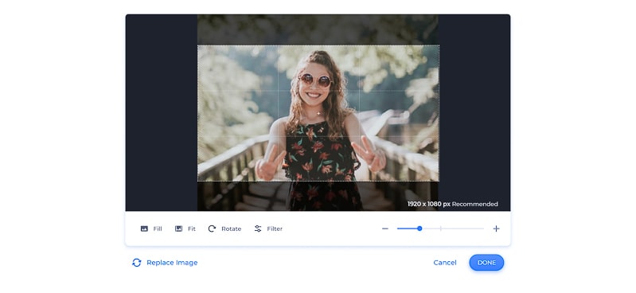Zoom out with the minus icon

pos(385,229)
